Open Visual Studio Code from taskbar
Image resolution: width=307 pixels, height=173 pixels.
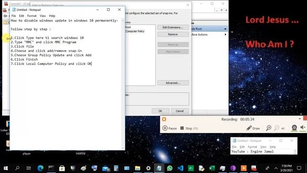tap(180, 168)
